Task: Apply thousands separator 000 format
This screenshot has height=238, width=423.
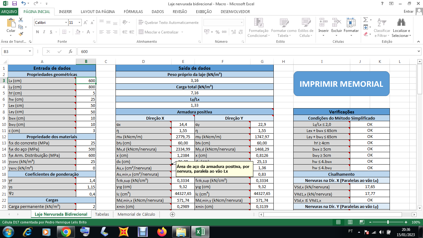Action: pos(224,32)
